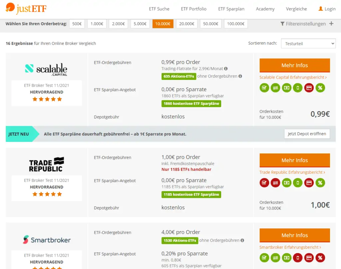Click Trade Republic's five-star rating
The height and width of the screenshot is (269, 341).
(47, 194)
